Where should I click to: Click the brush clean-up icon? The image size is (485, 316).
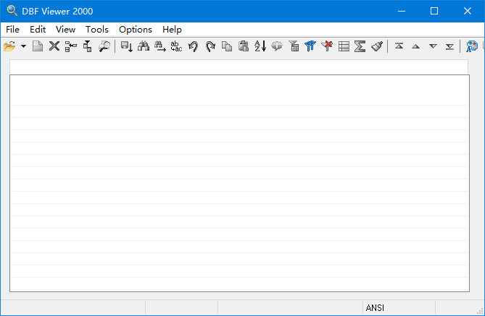coord(376,46)
